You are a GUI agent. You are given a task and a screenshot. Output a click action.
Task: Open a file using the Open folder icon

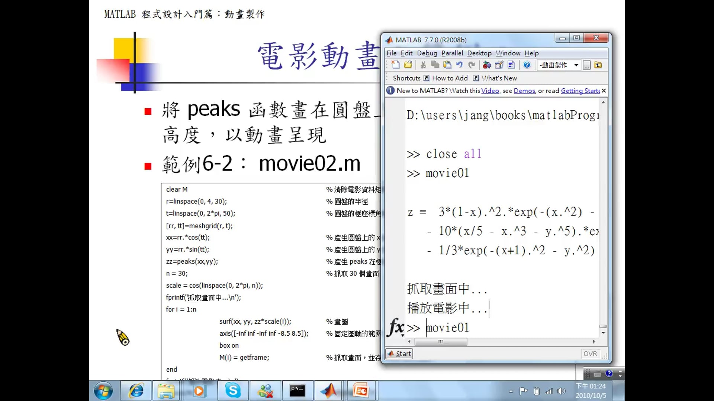coord(408,65)
